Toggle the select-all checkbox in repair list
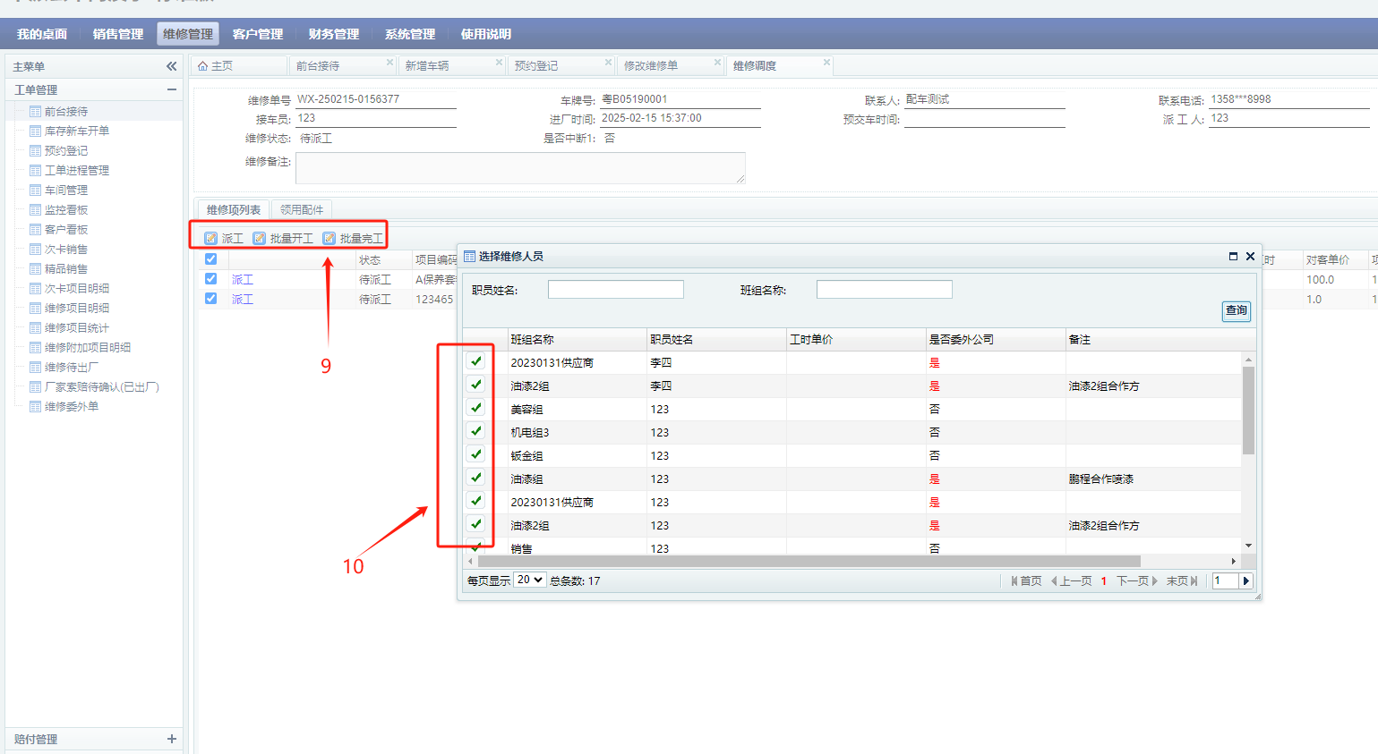The width and height of the screenshot is (1378, 754). 210,259
